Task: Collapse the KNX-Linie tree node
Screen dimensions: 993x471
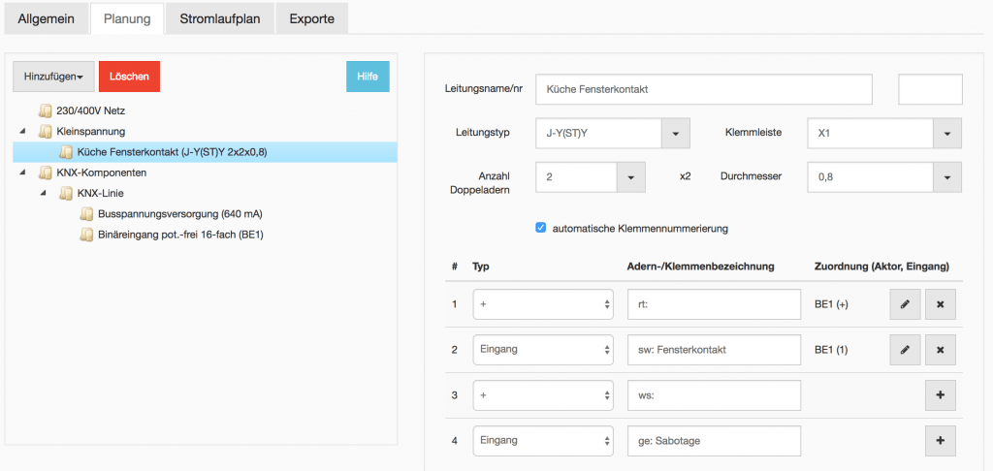Action: [x=45, y=193]
